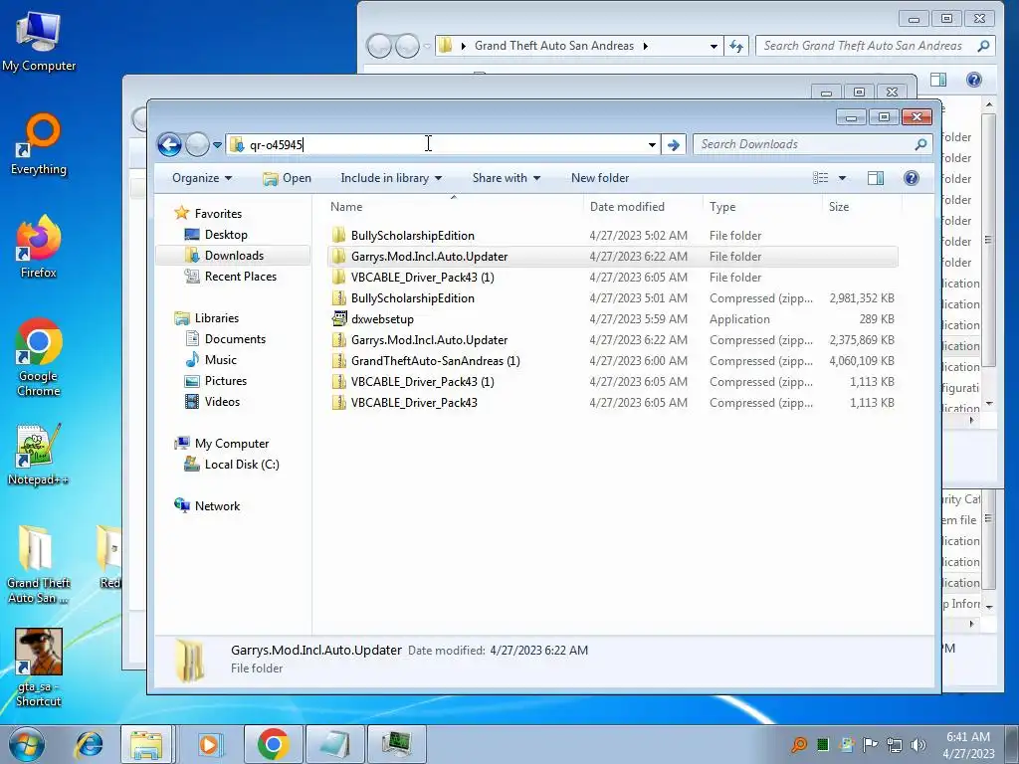Select the GrandTheftAuto-SanAndreas (1) zip file
Viewport: 1019px width, 764px height.
click(613, 360)
